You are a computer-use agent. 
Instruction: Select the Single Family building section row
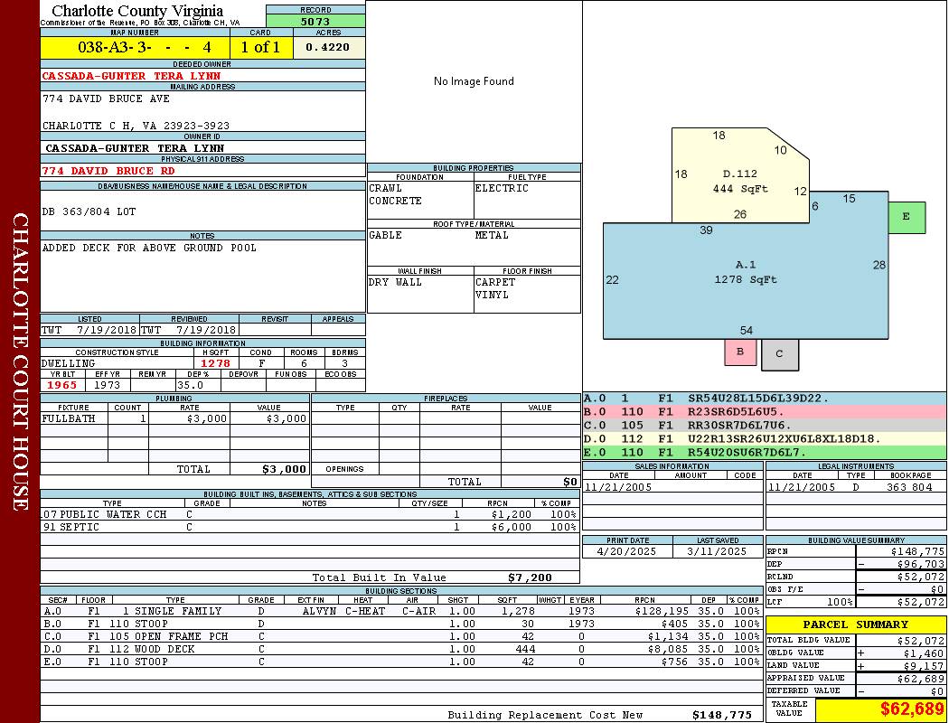[401, 611]
